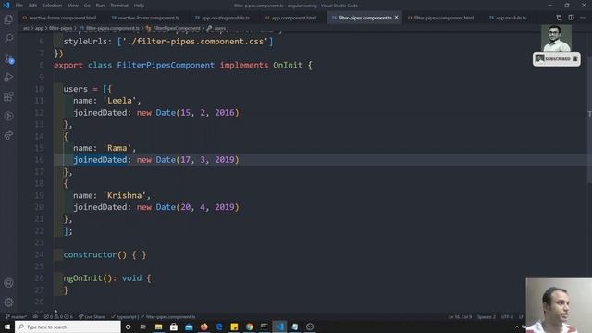This screenshot has height=333, width=592.
Task: Switch to filter-pipes.component.html tab
Action: 441,18
